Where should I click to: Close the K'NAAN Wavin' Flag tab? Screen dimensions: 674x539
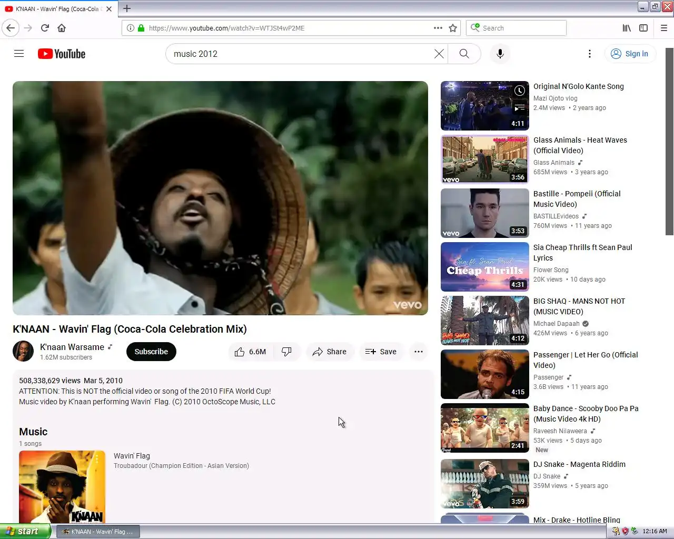tap(109, 9)
